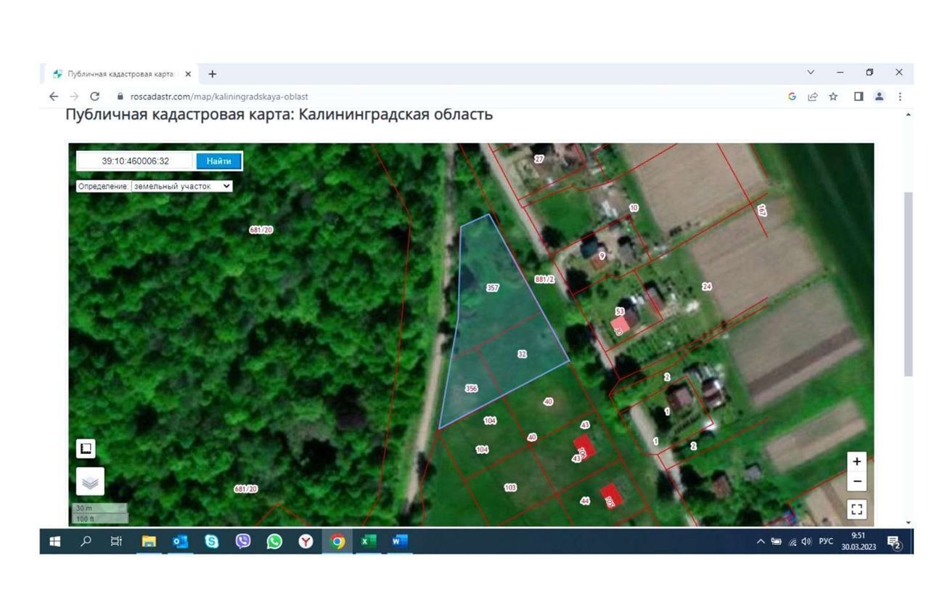Go back in browser history

coord(53,97)
